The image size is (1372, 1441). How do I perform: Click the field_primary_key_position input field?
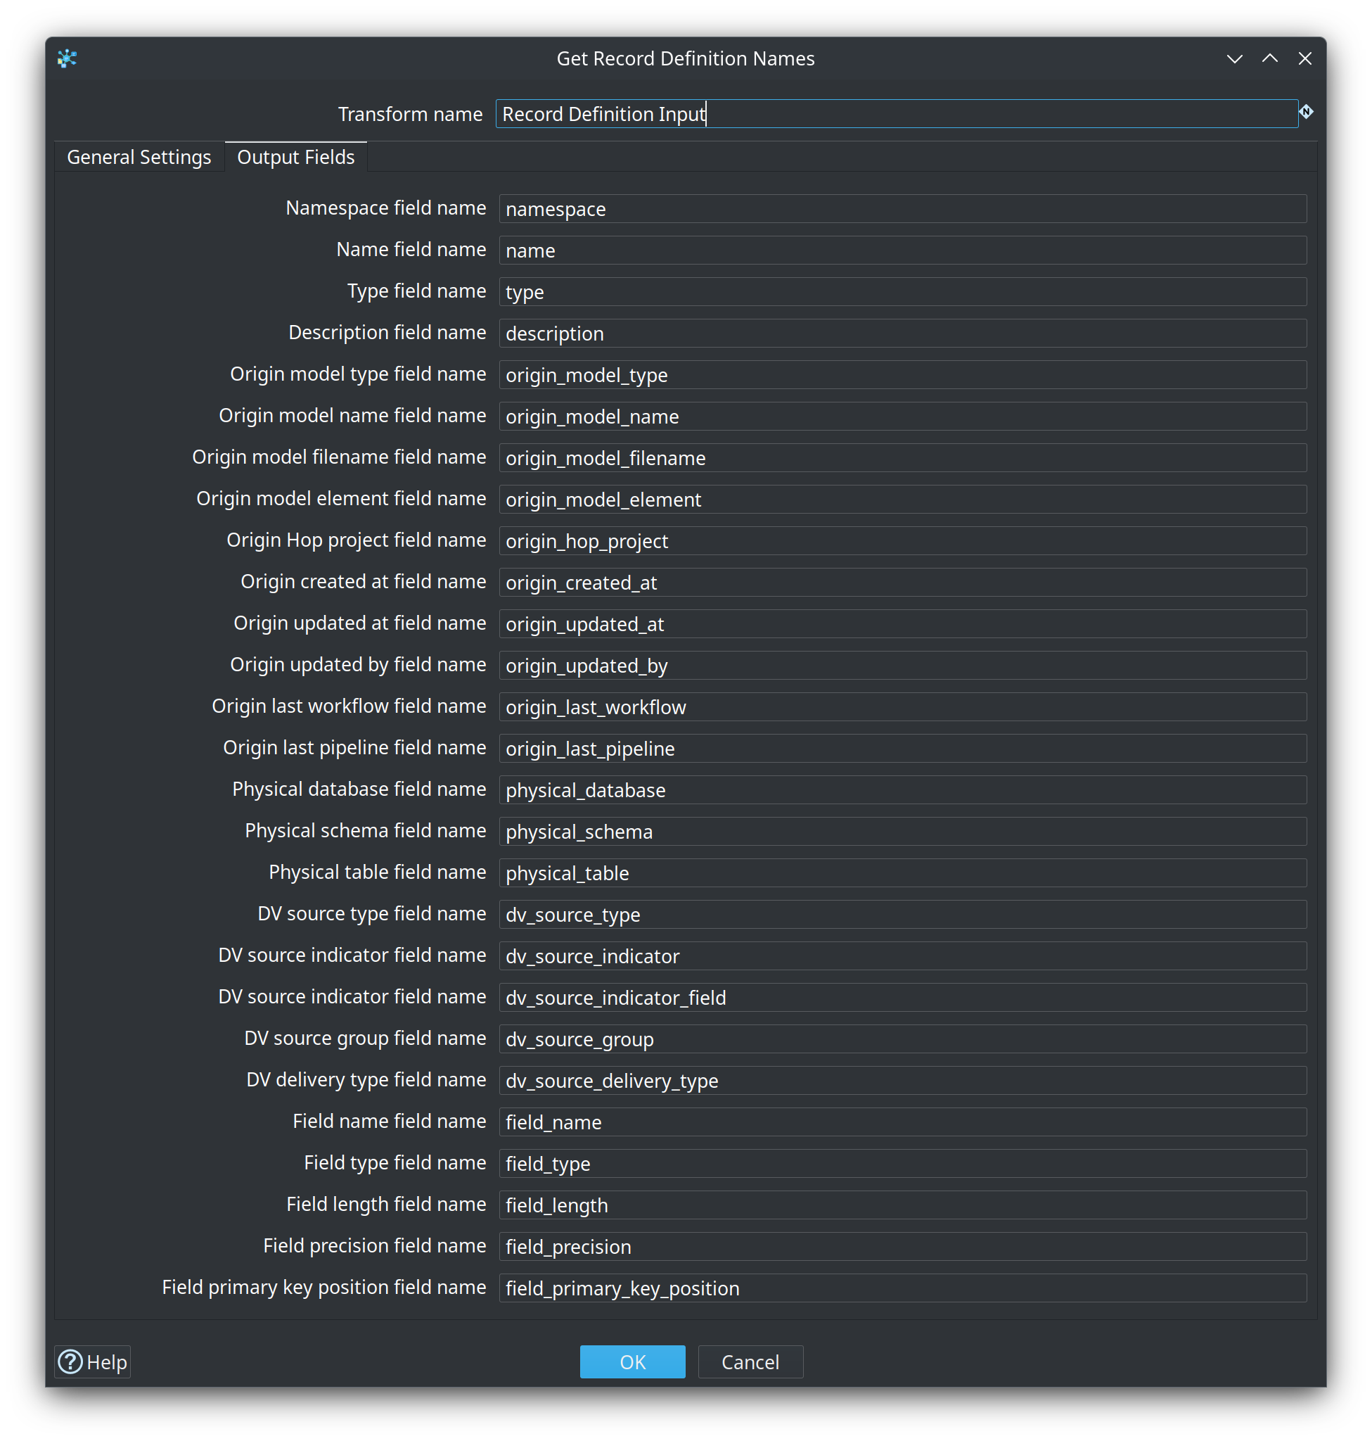902,1289
